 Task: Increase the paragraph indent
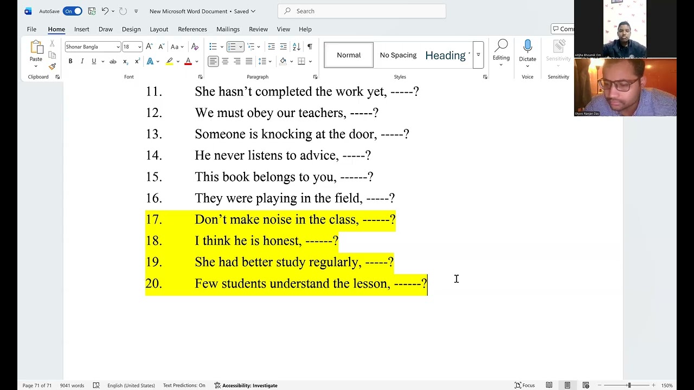pyautogui.click(x=283, y=47)
